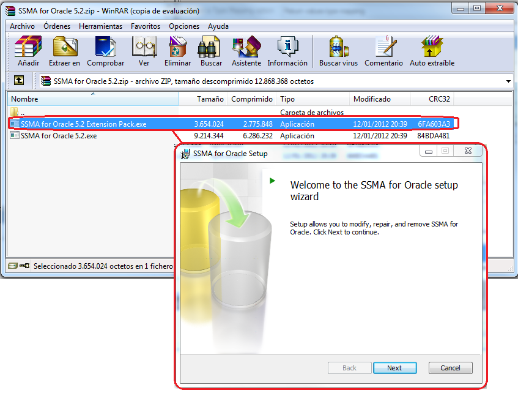Click Next in the SSMA setup wizard
The width and height of the screenshot is (518, 393).
click(x=394, y=368)
